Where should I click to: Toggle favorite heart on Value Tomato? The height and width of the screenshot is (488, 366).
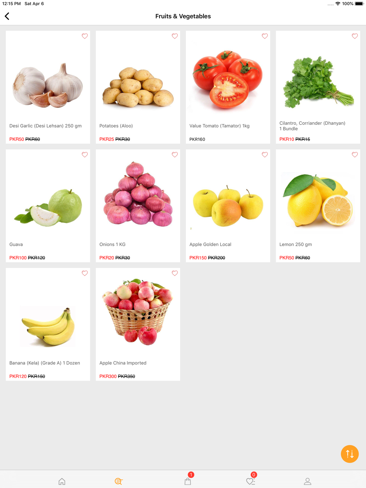pyautogui.click(x=265, y=36)
